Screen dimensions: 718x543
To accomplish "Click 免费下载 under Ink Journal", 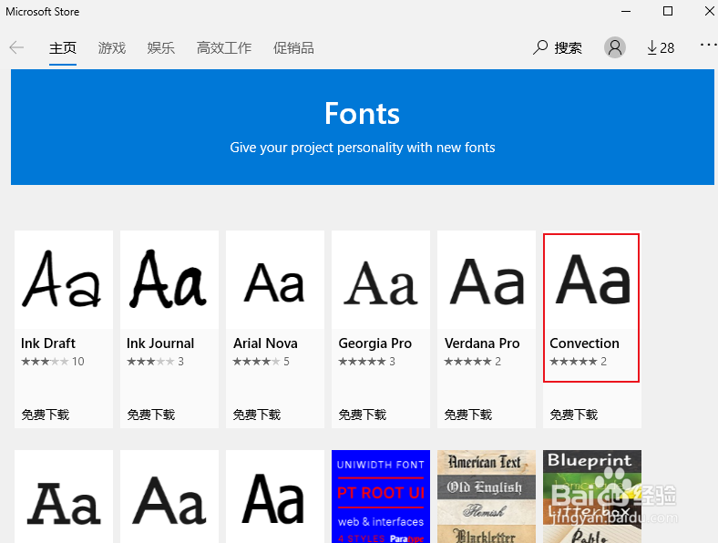I will (151, 415).
